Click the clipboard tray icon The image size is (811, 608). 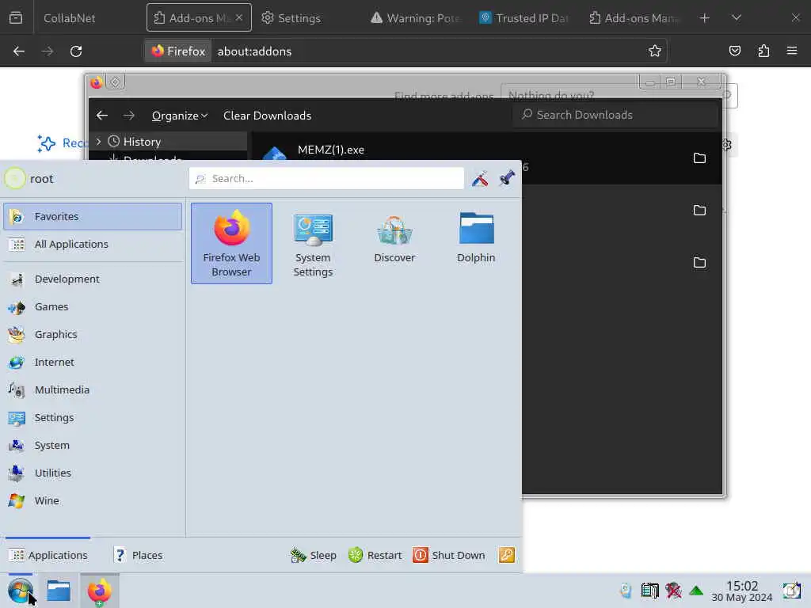(x=649, y=591)
